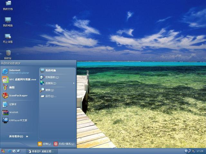Expand hidden system tray icons arrow
Screen dimensions: 206x154
(x=186, y=151)
